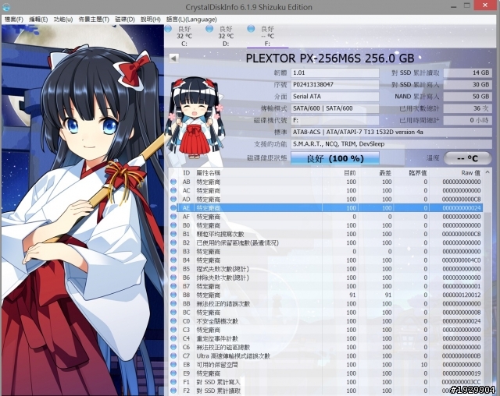Click the blue status circle of row F2
This screenshot has width=500, height=396.
173,391
